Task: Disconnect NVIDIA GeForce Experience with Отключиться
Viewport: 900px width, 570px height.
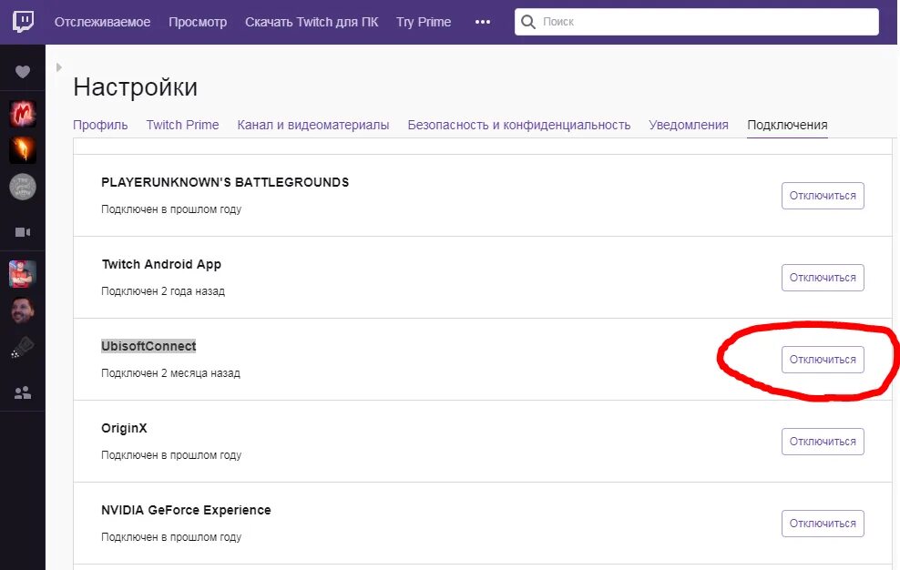Action: pos(823,524)
